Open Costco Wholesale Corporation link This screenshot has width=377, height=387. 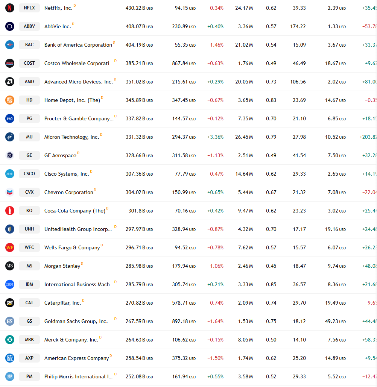pos(79,64)
